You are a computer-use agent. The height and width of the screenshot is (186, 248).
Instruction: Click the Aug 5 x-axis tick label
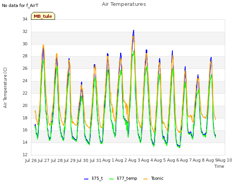(x=160, y=160)
